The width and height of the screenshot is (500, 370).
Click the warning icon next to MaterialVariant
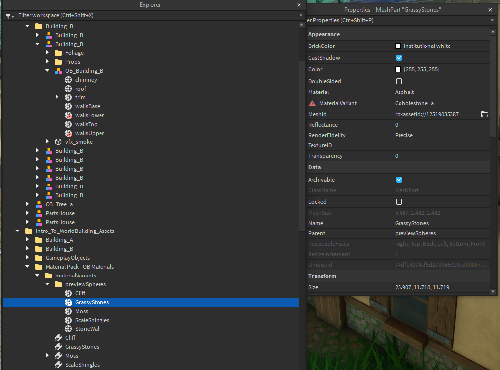[312, 103]
